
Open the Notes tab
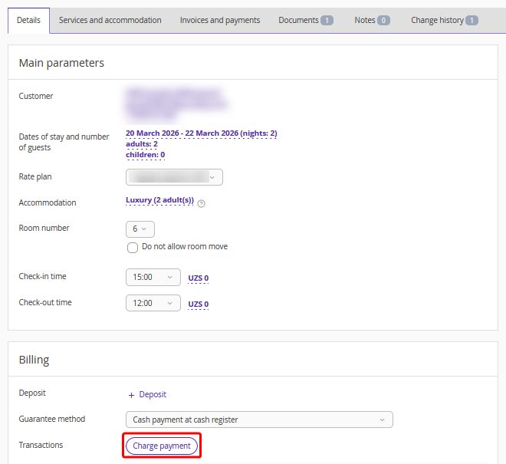click(372, 20)
